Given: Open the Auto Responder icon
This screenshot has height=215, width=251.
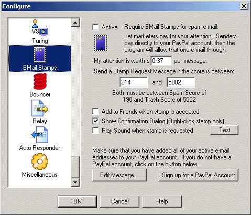Looking at the screenshot, I should (x=40, y=135).
